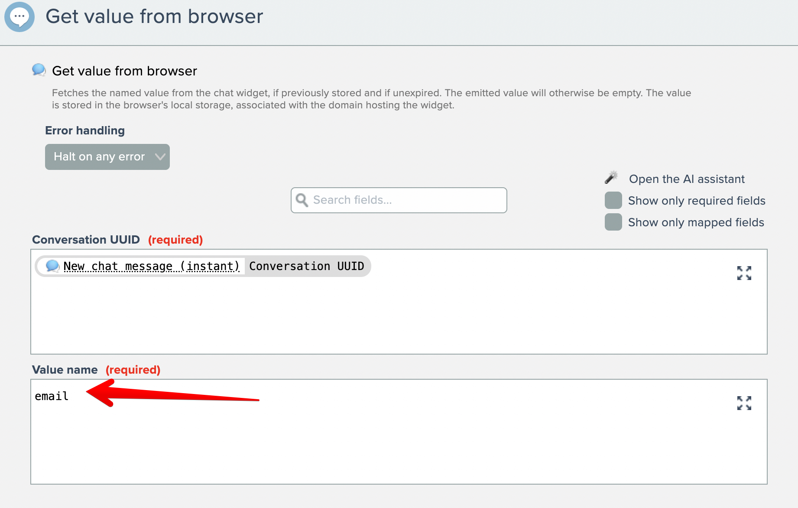Expand the Value name field to fullscreen
Viewport: 798px width, 508px height.
(x=744, y=403)
